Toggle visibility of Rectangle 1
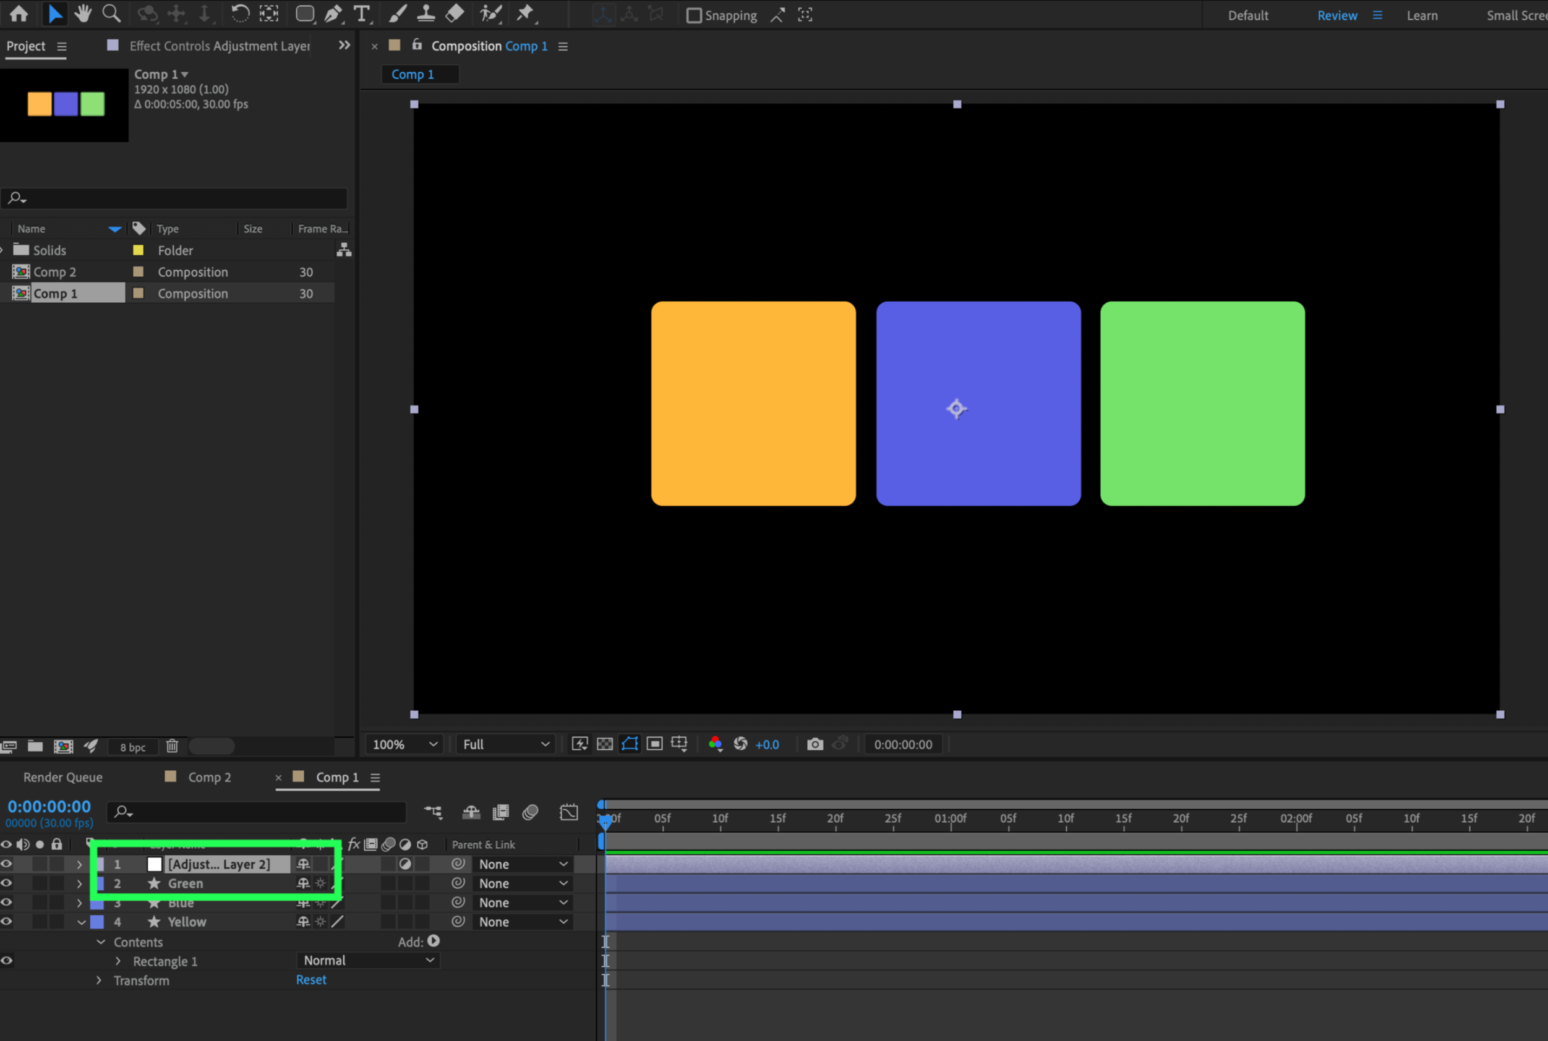Image resolution: width=1548 pixels, height=1041 pixels. point(7,961)
